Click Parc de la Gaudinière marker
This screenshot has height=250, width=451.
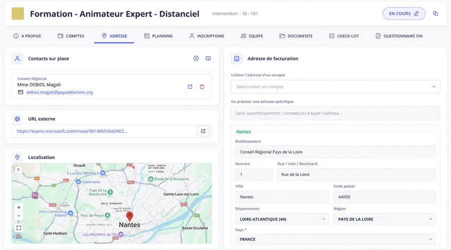pyautogui.click(x=110, y=192)
